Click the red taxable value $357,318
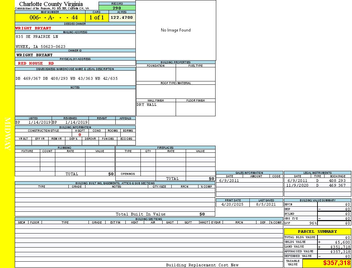Screen dimensions: 352x268 click(x=337, y=263)
